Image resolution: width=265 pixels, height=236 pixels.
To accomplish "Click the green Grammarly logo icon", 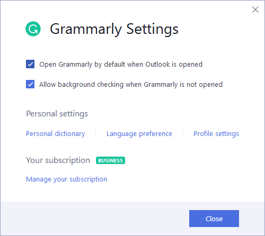I will tap(33, 29).
